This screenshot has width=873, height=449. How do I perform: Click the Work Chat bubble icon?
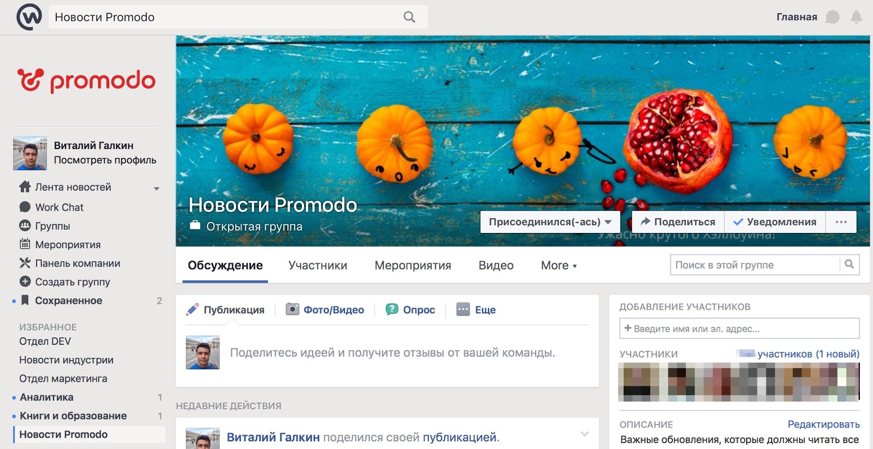pyautogui.click(x=25, y=207)
